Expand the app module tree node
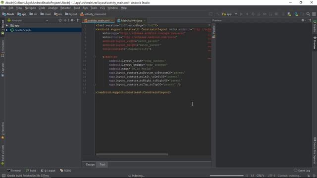Viewport: 317px width, 178px height. pyautogui.click(x=7, y=26)
